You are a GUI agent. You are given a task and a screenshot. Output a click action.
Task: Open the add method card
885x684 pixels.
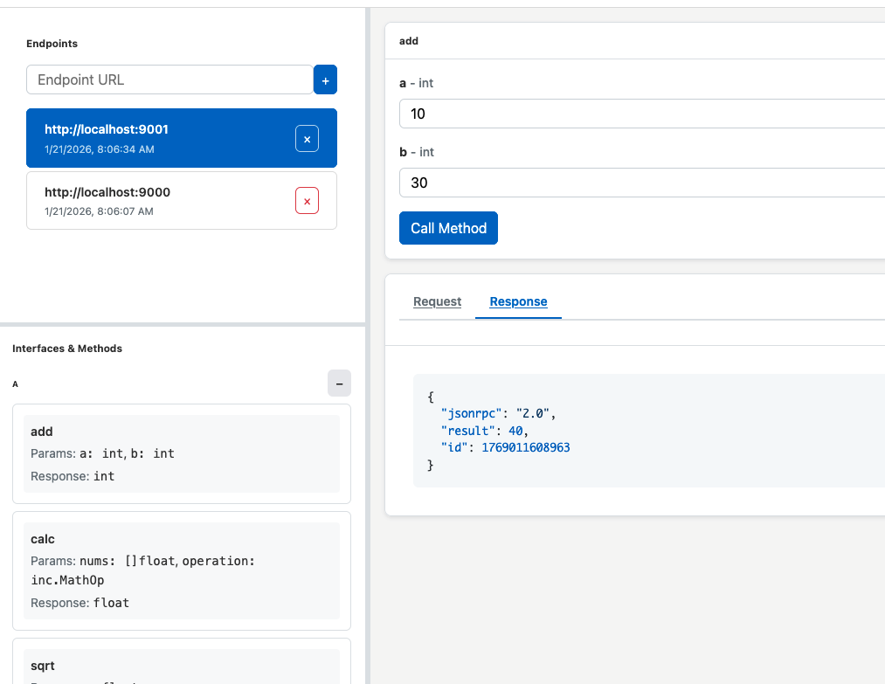point(181,453)
